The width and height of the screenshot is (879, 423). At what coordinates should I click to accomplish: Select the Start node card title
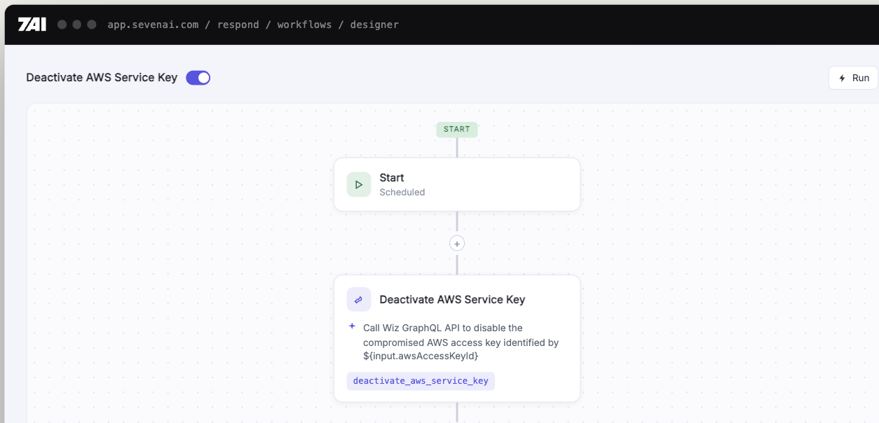392,178
